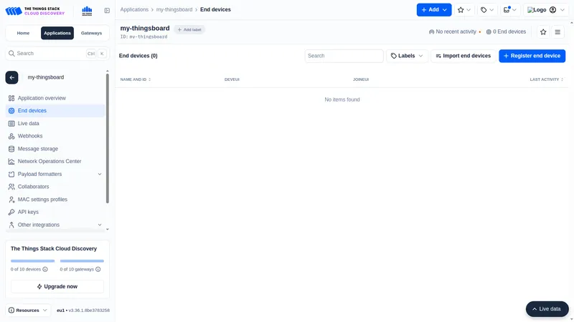Open Live data in the sidebar
574x322 pixels.
coord(55,123)
